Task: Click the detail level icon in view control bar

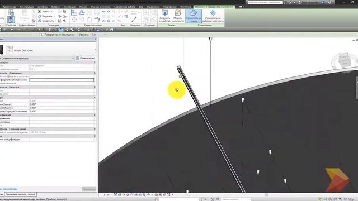Action: [116, 195]
